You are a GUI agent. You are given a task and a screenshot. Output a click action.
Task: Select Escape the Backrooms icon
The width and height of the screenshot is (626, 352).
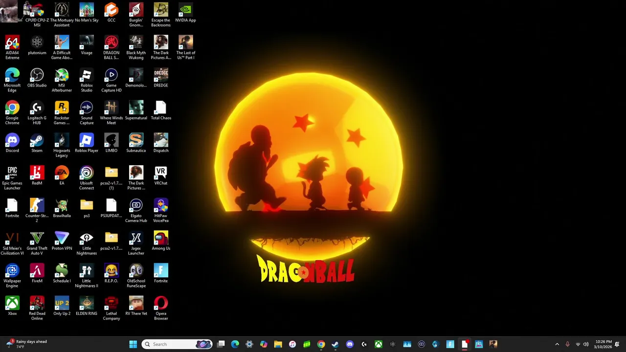pyautogui.click(x=161, y=14)
